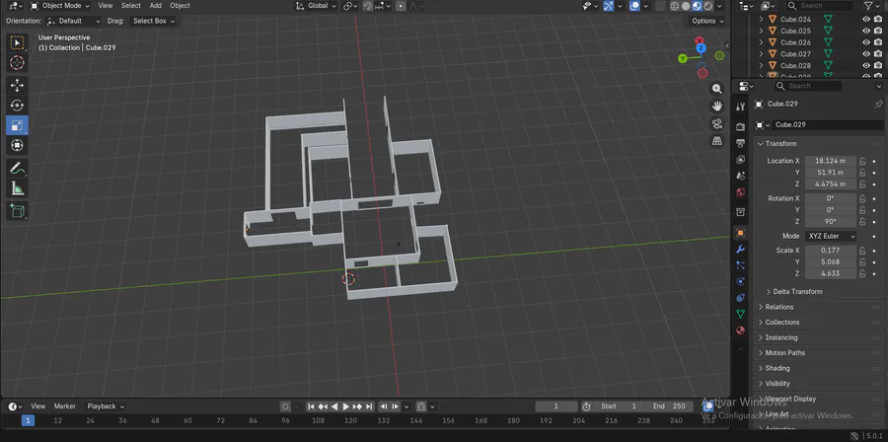Hide Cube.024 in viewport with eye icon
Screen dimensions: 888x442
[866, 20]
